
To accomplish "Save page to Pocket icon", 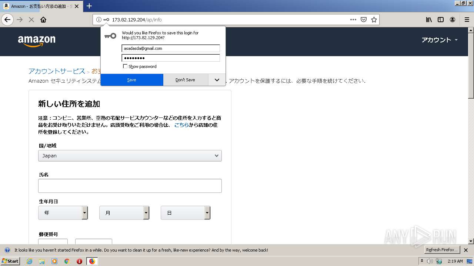I will (x=364, y=20).
